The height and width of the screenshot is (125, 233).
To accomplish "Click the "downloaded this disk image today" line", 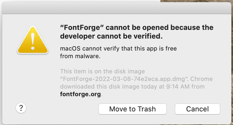I will coord(109,87).
